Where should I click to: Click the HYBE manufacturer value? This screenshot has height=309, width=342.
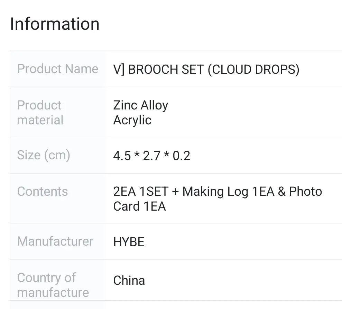click(129, 242)
